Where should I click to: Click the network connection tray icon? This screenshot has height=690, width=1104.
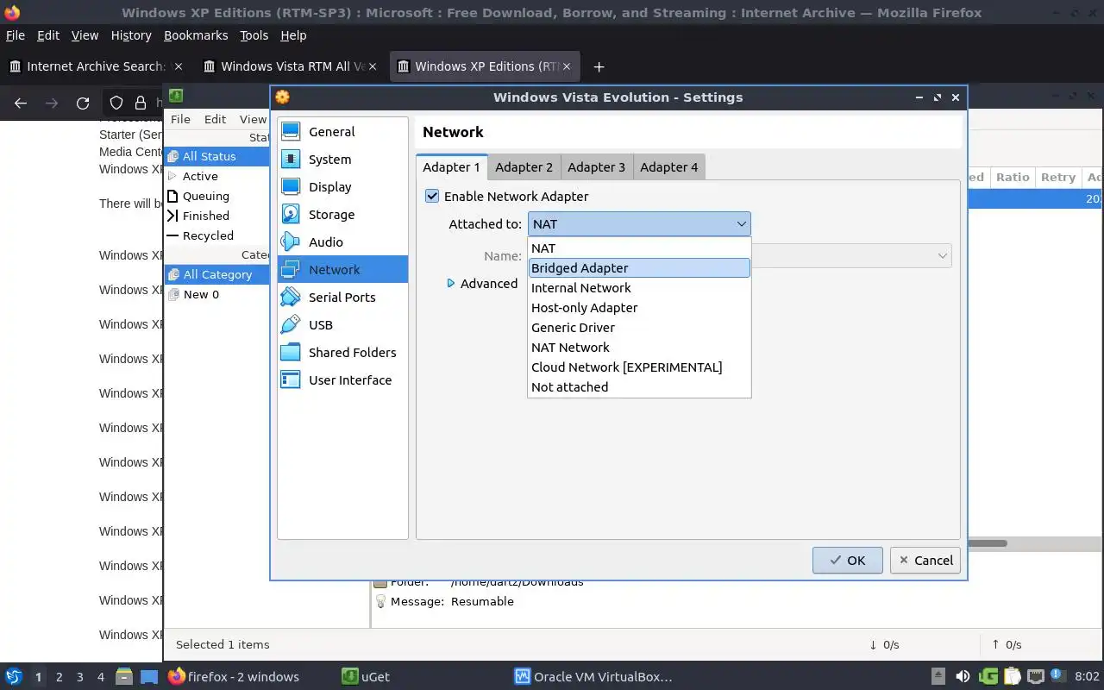(x=1035, y=676)
